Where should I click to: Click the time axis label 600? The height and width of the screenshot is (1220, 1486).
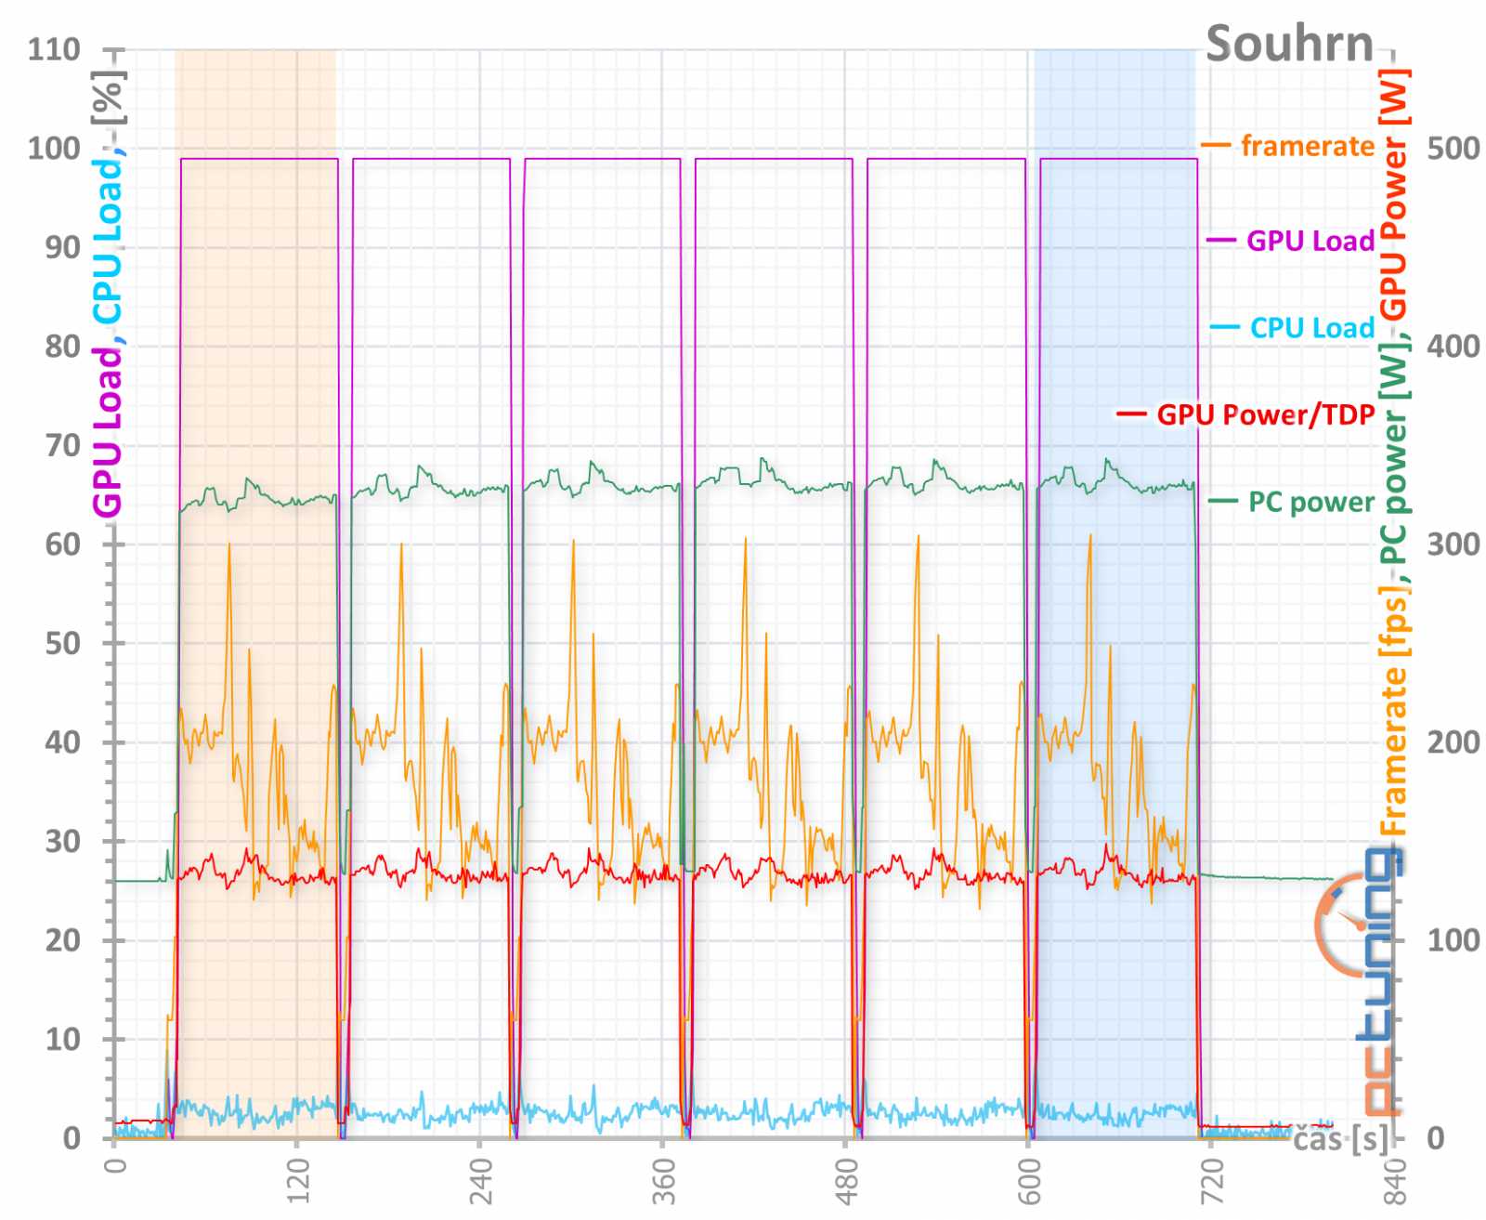coord(1029,1182)
